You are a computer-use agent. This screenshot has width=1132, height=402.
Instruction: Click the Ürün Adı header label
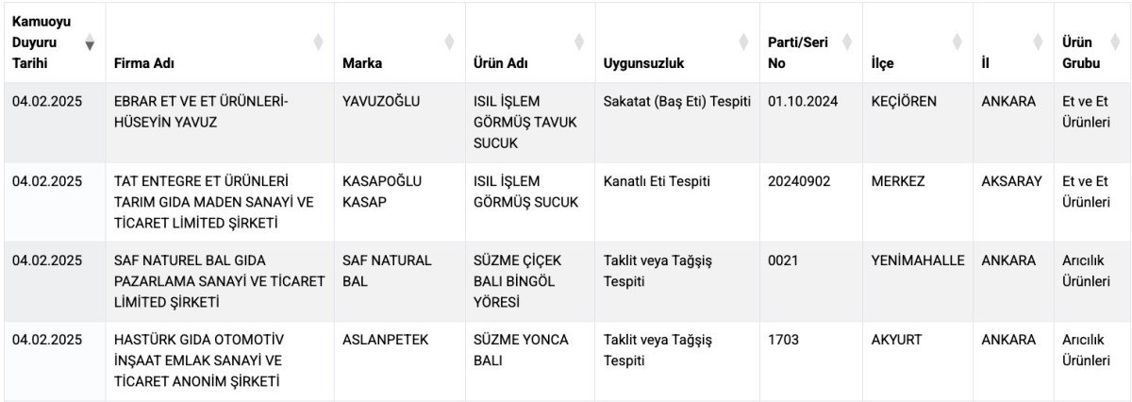[x=500, y=64]
